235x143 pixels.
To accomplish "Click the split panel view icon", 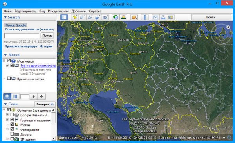I will pyautogui.click(x=15, y=97).
